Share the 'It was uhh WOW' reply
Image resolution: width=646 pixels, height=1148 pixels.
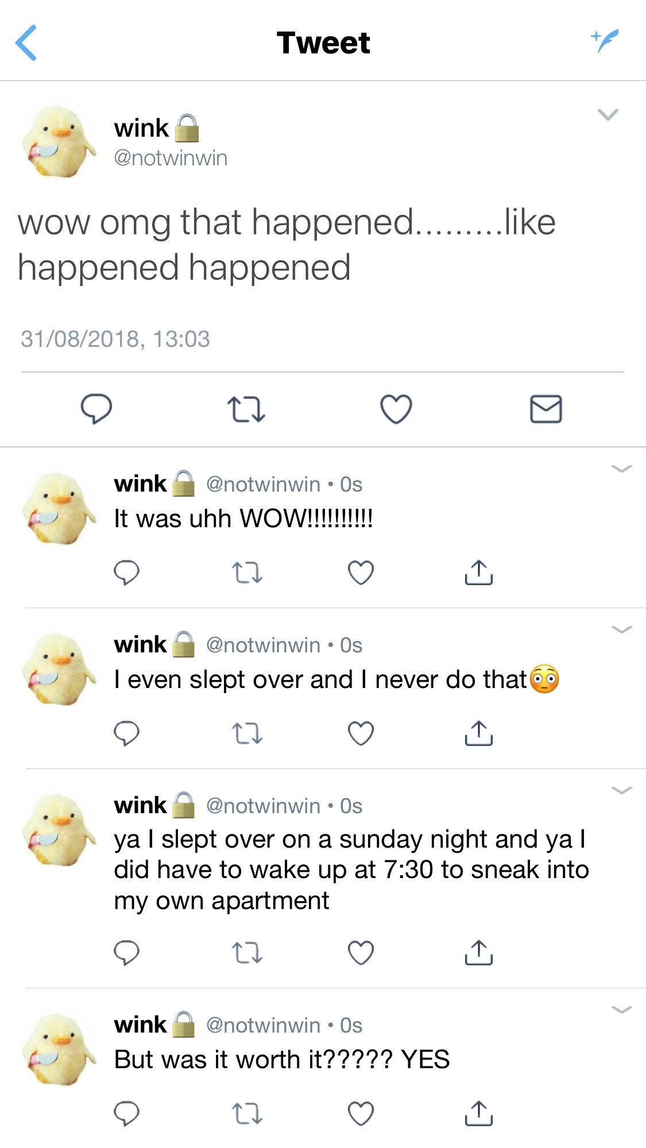pos(478,573)
